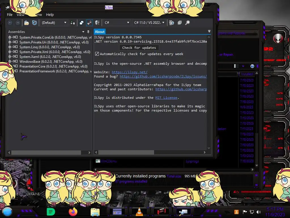This screenshot has height=218, width=290.
Task: Open File Explorer from the taskbar
Action: point(95,212)
